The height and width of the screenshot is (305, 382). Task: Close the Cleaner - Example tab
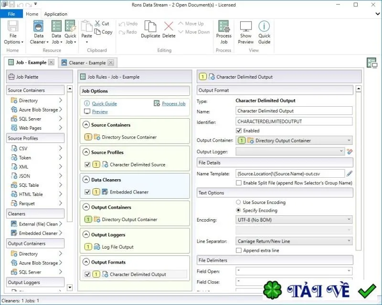111,63
